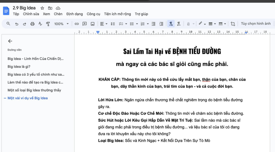Go to 'Làm thế nào để tạo ra' heading
Screen dimensions: 275x152
[35, 82]
